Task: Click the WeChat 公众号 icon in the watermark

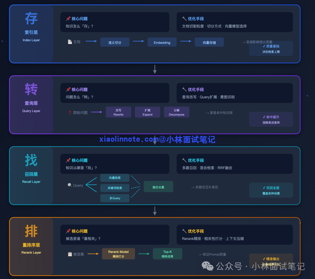Action: [x=207, y=266]
